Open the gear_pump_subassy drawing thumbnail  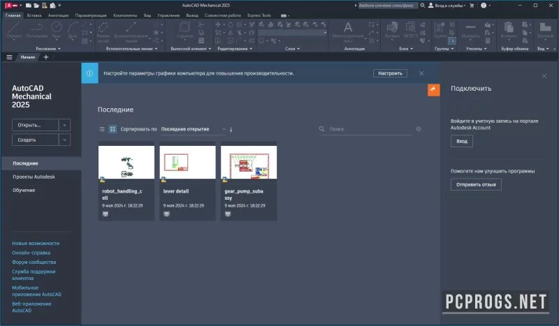[249, 162]
